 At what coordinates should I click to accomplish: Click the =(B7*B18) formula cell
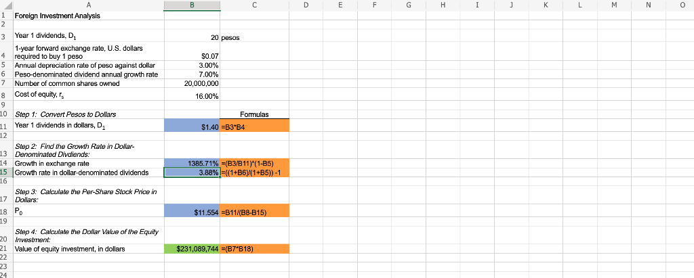tap(255, 249)
